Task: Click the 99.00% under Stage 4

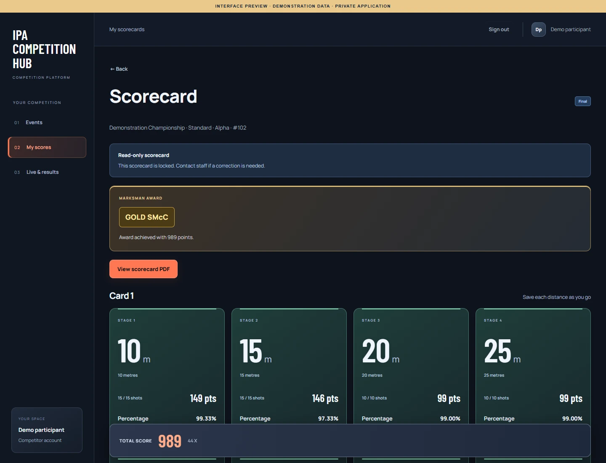Action: tap(572, 418)
